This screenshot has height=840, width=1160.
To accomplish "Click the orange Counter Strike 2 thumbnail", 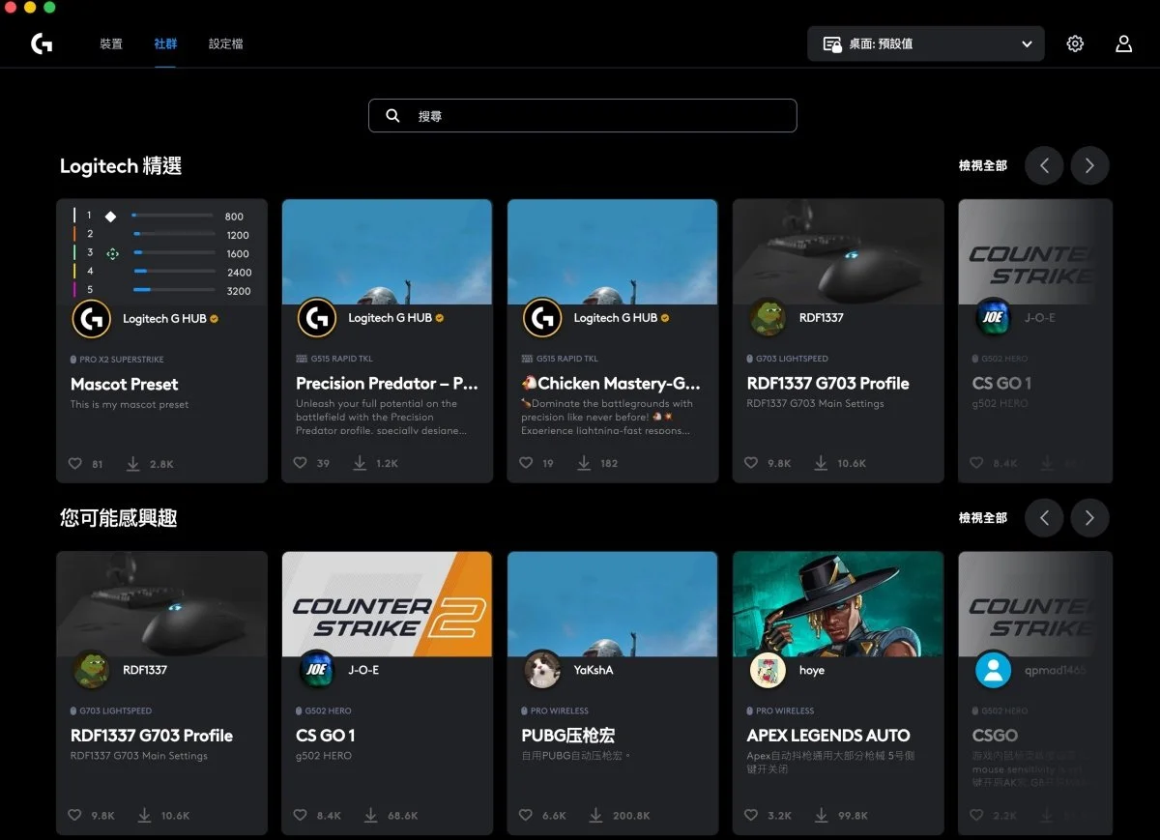I will tap(387, 604).
